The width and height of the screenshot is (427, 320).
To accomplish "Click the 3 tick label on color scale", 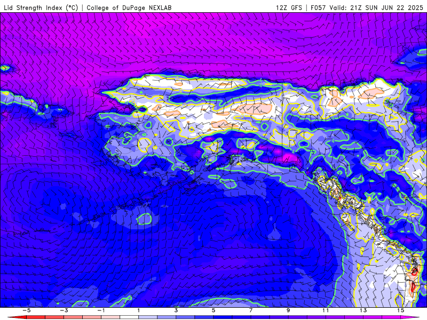I will (x=176, y=310).
